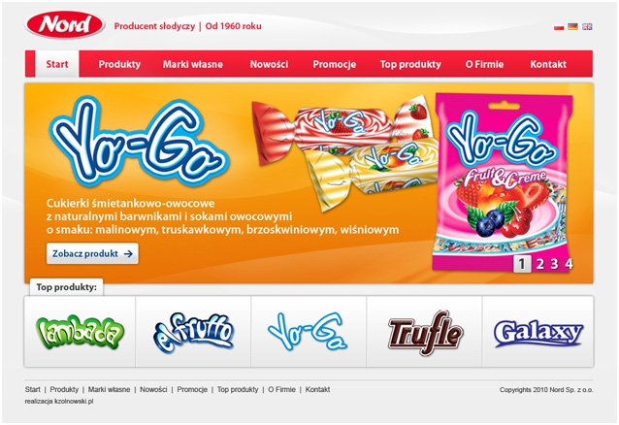Screen dimensions: 619x425
Task: Switch language with the Polish flag icon
Action: (x=559, y=26)
